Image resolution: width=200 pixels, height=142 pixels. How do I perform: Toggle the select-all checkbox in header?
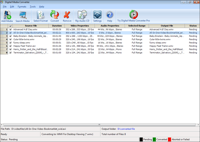tap(11, 26)
